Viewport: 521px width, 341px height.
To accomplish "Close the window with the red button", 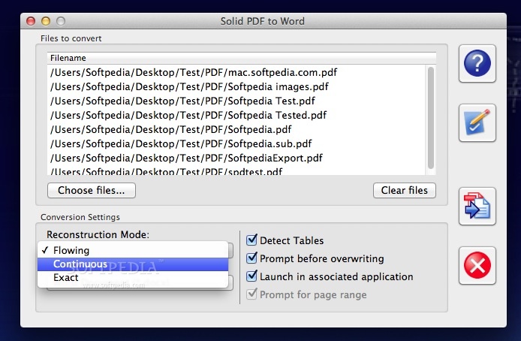I will coord(31,21).
